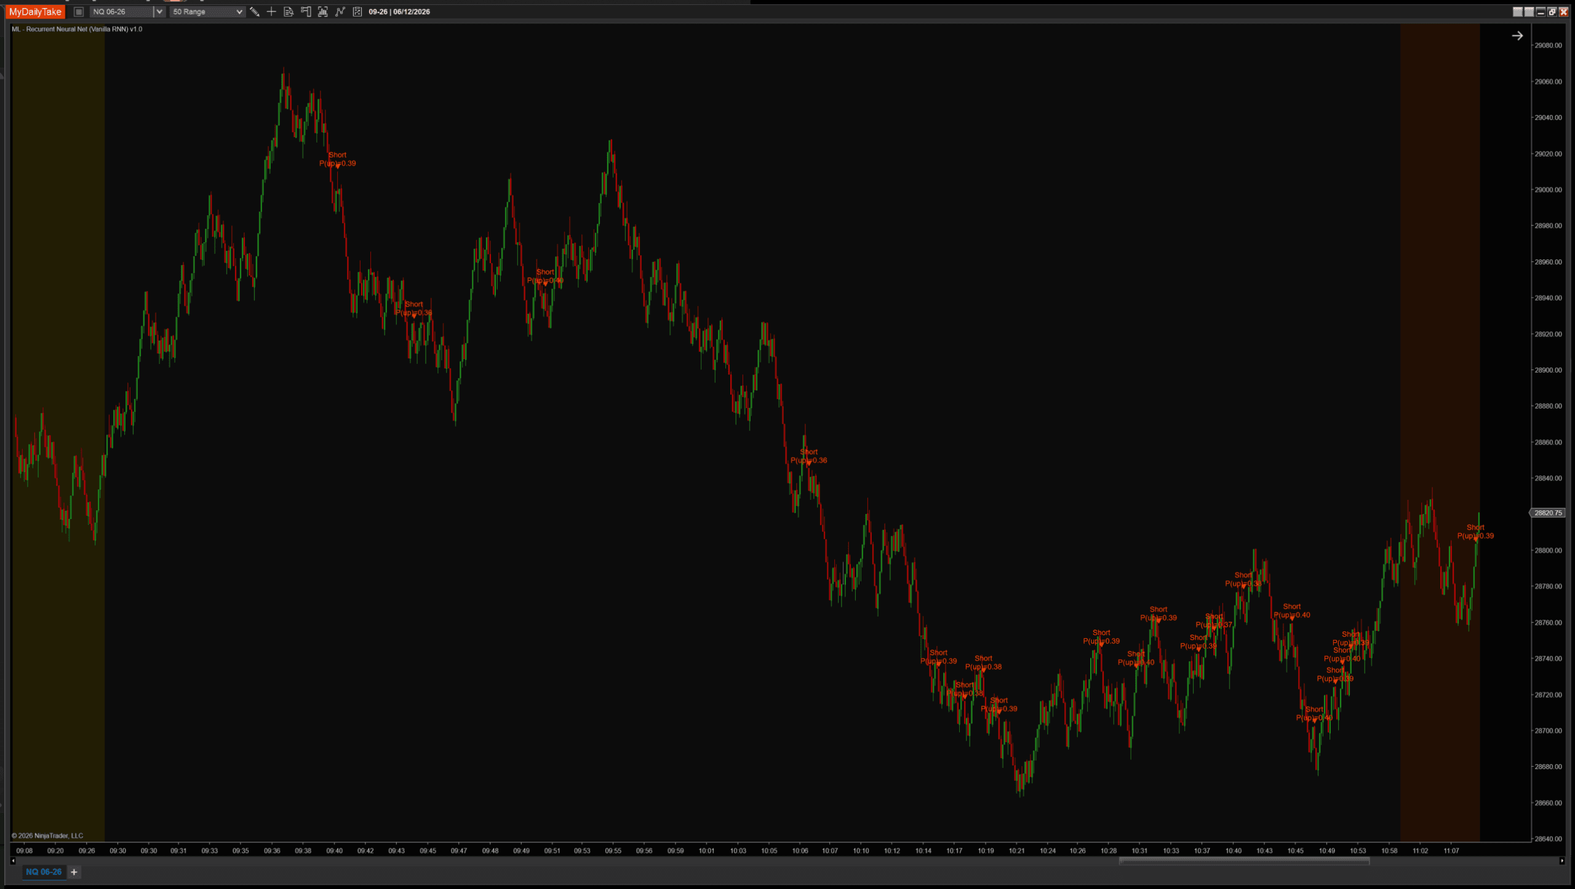
Task: Switch to the NQ 06-26 chart tab
Action: (44, 872)
